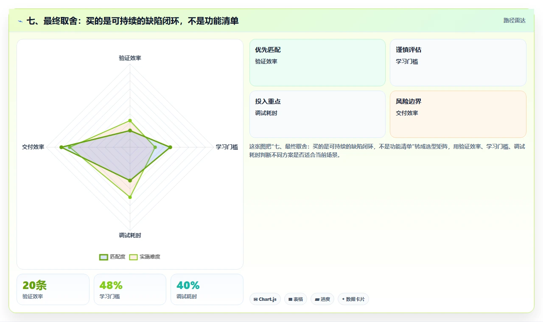Image resolution: width=543 pixels, height=322 pixels.
Task: Open the 优先匹配 card
Action: click(317, 63)
